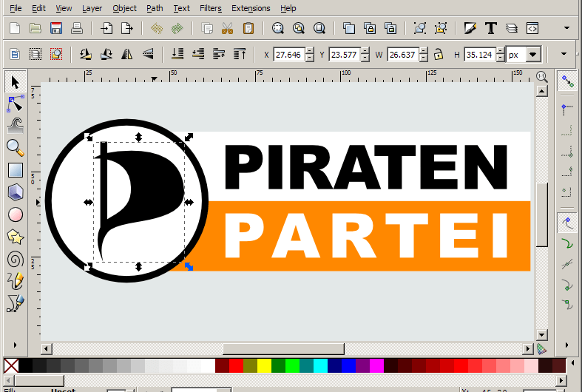Screen dimensions: 582x392
Task: Open the Extensions menu
Action: tap(251, 8)
